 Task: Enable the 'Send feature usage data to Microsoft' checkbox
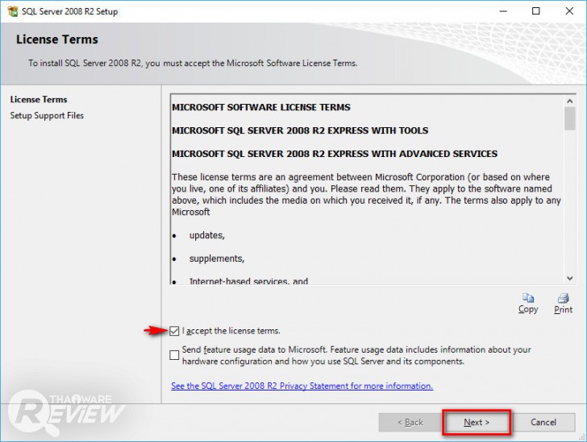tap(174, 355)
